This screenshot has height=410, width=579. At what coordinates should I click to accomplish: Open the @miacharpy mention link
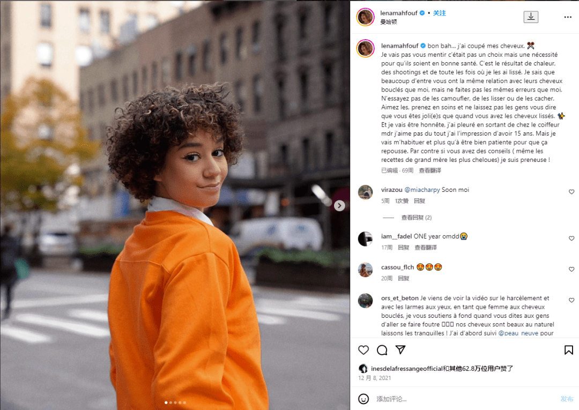(422, 189)
